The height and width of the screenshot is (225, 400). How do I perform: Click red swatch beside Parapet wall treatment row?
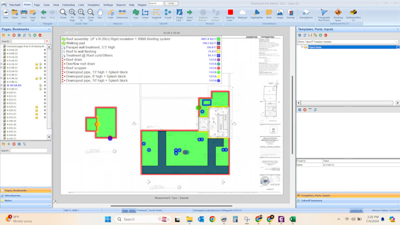(219, 47)
